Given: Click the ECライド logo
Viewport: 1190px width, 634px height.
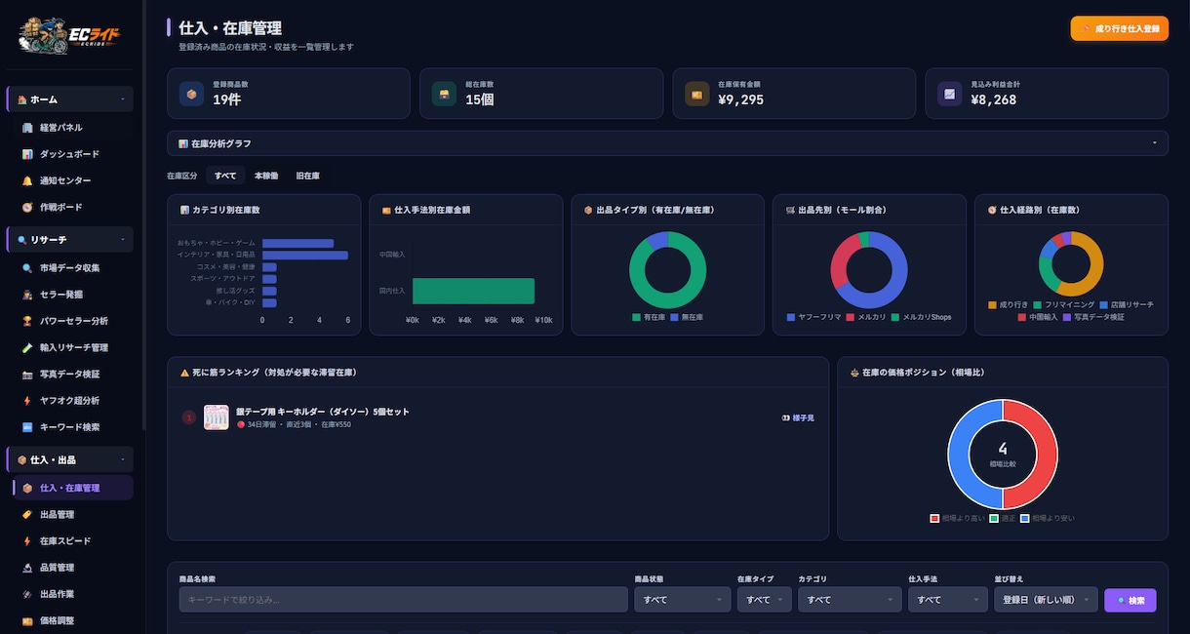Looking at the screenshot, I should click(70, 37).
